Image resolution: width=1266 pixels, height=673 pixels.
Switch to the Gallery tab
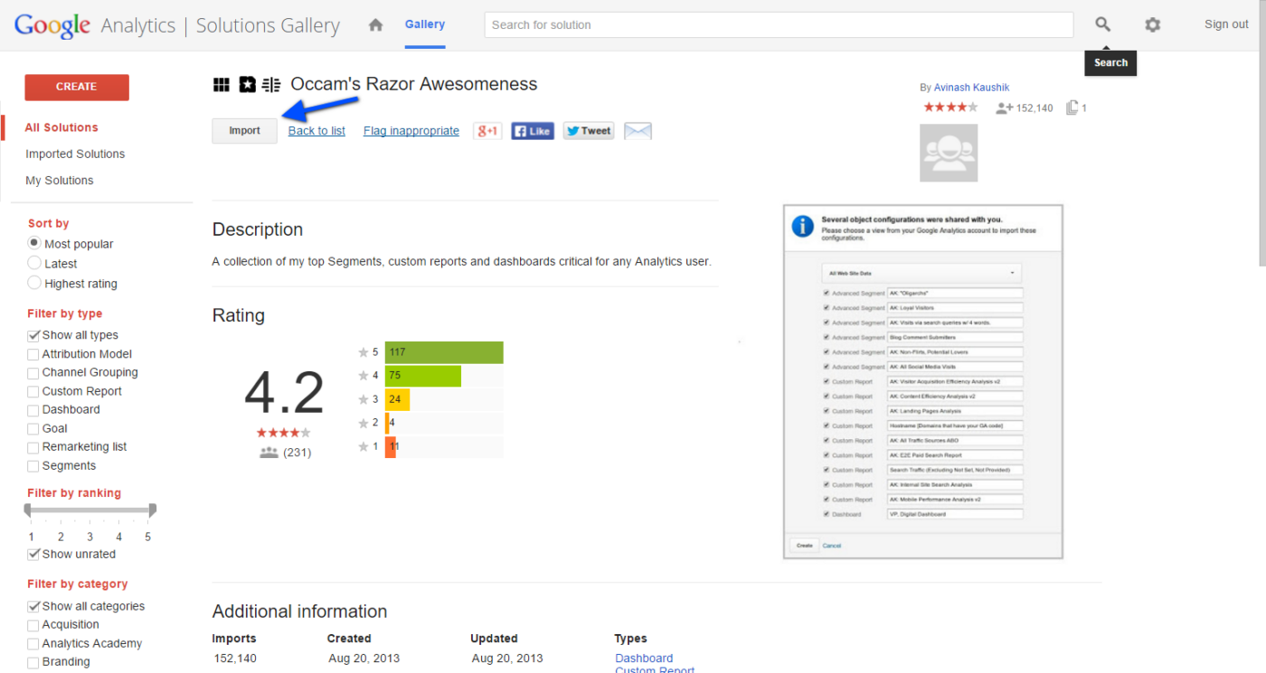(x=424, y=24)
